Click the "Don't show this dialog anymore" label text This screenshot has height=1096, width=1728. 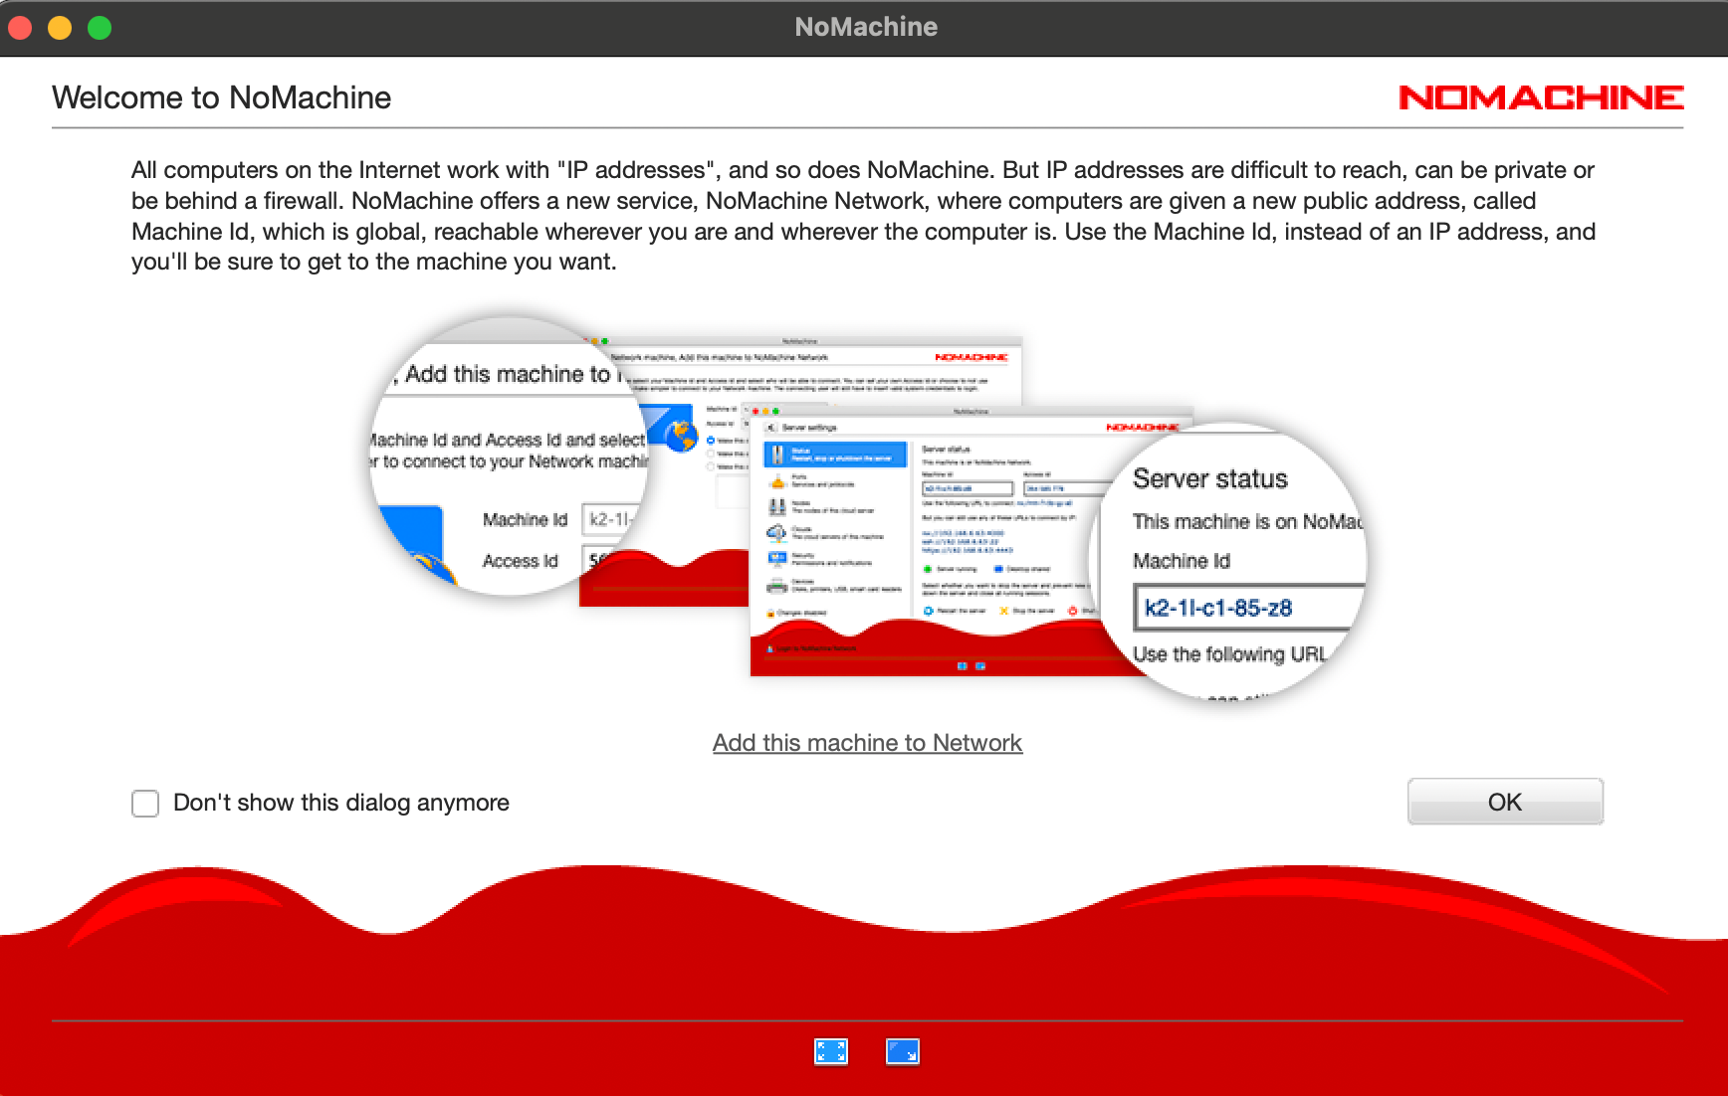click(x=340, y=803)
